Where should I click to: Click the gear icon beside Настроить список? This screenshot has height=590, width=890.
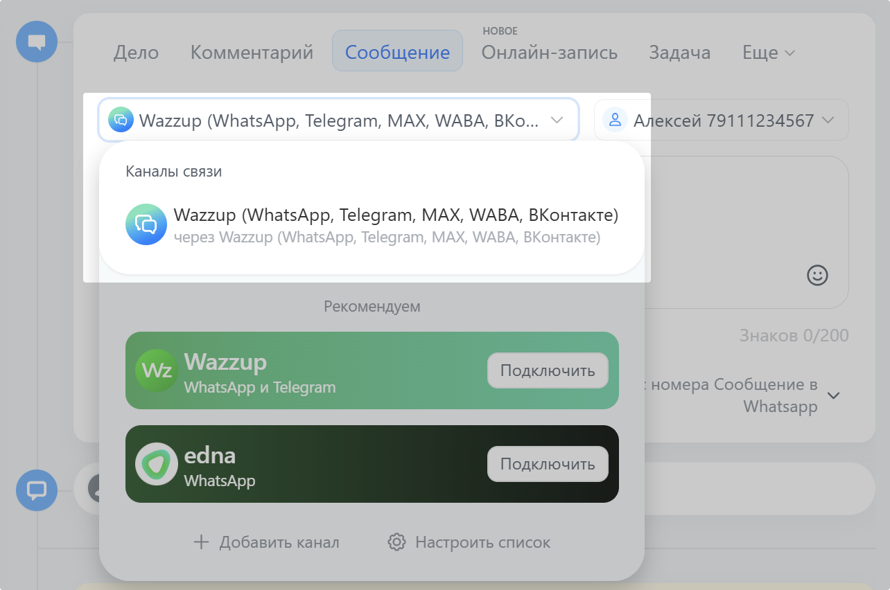point(396,542)
